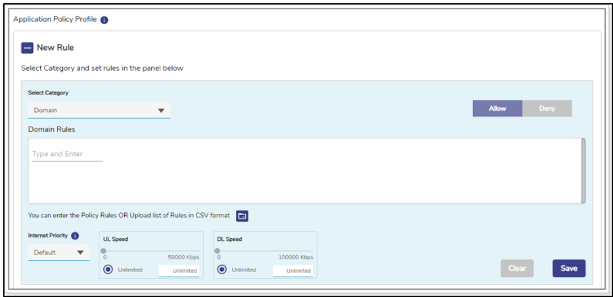Screen dimensions: 613x297
Task: Select the Unlimited radio button under DL Speed
Action: coord(221,269)
